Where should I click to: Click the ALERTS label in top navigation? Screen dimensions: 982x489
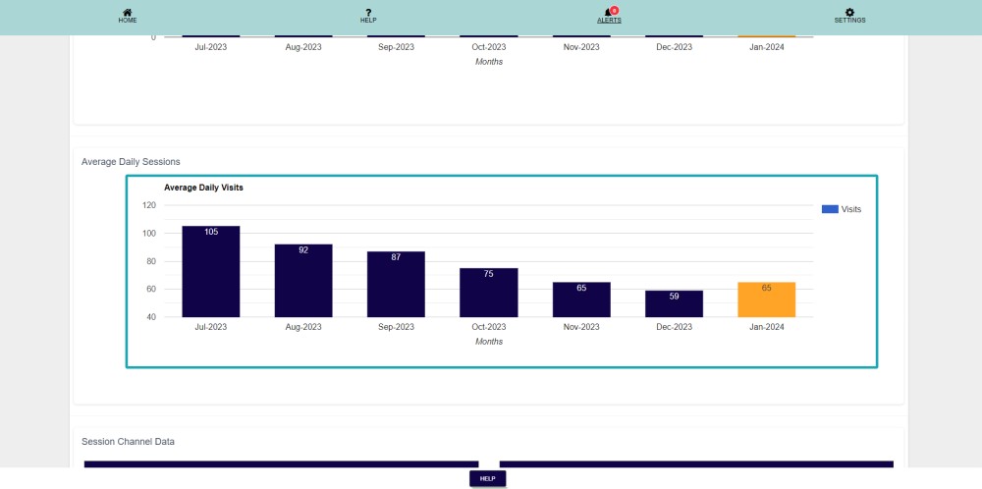click(609, 21)
